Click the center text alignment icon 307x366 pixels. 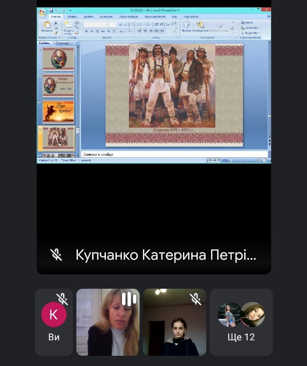145,31
